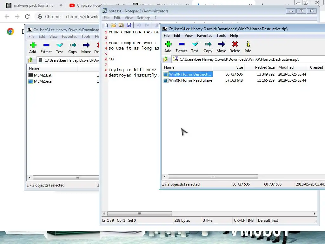Screen dimensions: 325x244
Task: Close the malware pack Chrome tab
Action: tap(61, 5)
